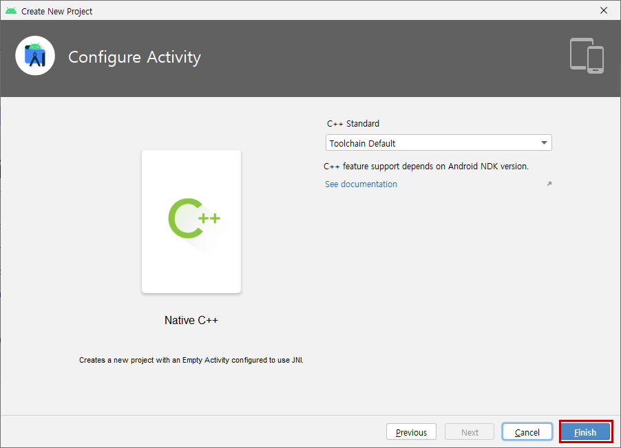621x448 pixels.
Task: Click the external link arrow icon
Action: pyautogui.click(x=549, y=184)
